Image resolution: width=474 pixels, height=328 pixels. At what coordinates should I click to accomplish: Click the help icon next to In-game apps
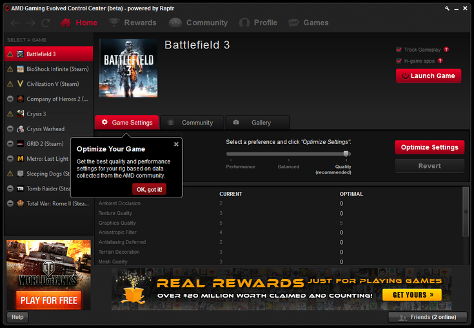(x=440, y=61)
